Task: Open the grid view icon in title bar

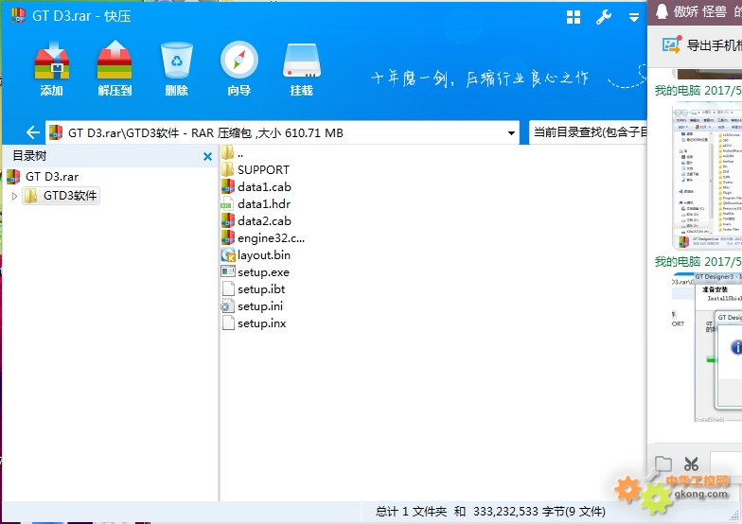Action: [574, 17]
